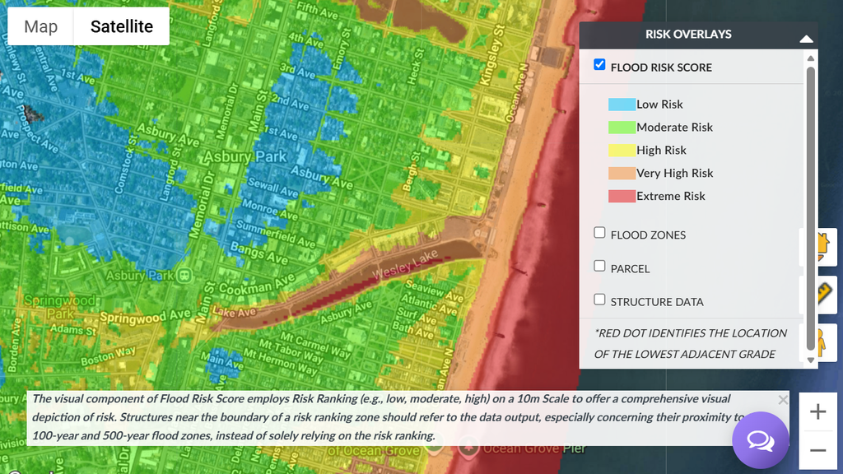Click the Wesley Lake map label
The width and height of the screenshot is (843, 474).
pyautogui.click(x=406, y=264)
